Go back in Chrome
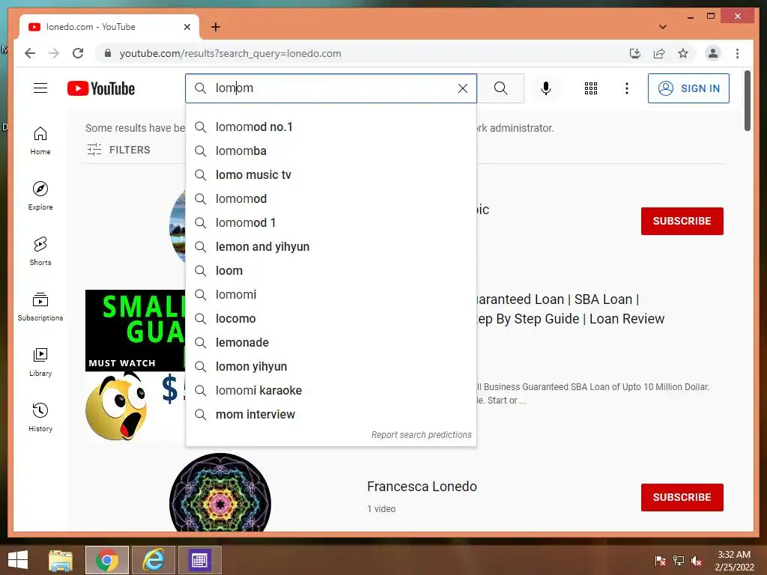The width and height of the screenshot is (767, 575). click(30, 53)
